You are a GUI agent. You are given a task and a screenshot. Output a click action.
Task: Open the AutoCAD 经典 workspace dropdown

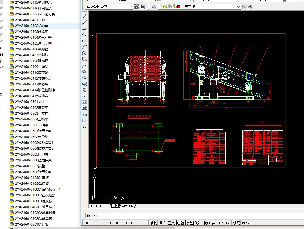coord(131,7)
